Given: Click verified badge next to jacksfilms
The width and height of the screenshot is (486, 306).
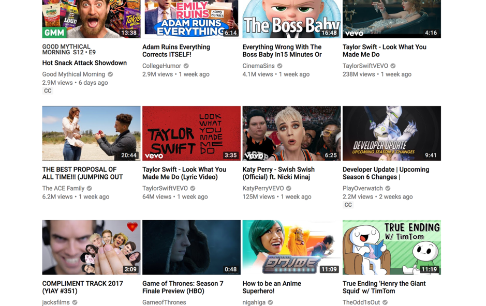Looking at the screenshot, I should pyautogui.click(x=75, y=302).
